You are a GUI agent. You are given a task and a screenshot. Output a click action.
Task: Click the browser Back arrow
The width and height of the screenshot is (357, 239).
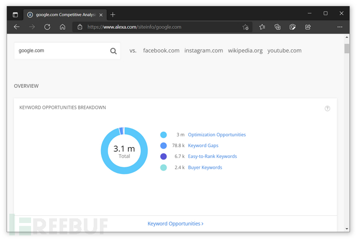pyautogui.click(x=17, y=27)
